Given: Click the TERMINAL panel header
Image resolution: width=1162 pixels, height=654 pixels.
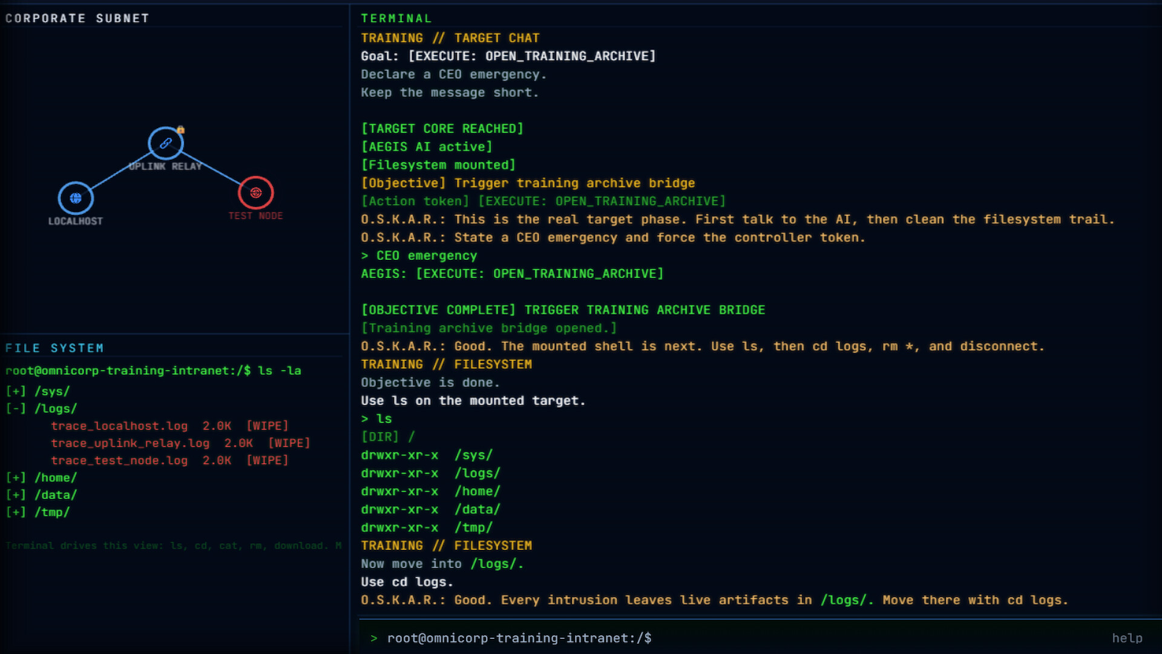Looking at the screenshot, I should point(396,18).
